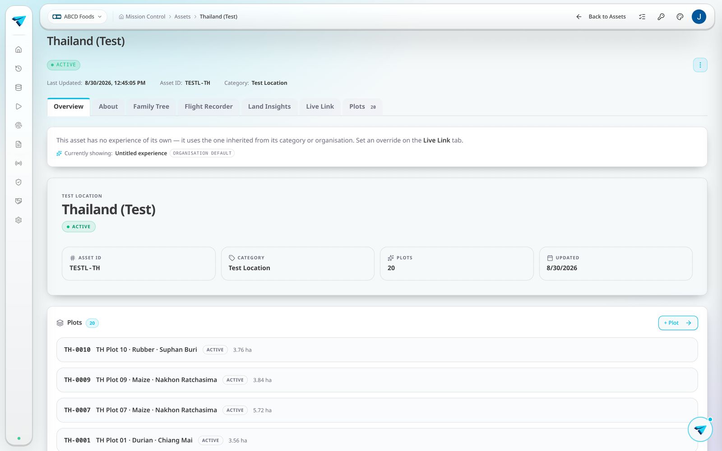Viewport: 722px width, 451px height.
Task: Open the home icon in the sidebar
Action: tap(19, 50)
